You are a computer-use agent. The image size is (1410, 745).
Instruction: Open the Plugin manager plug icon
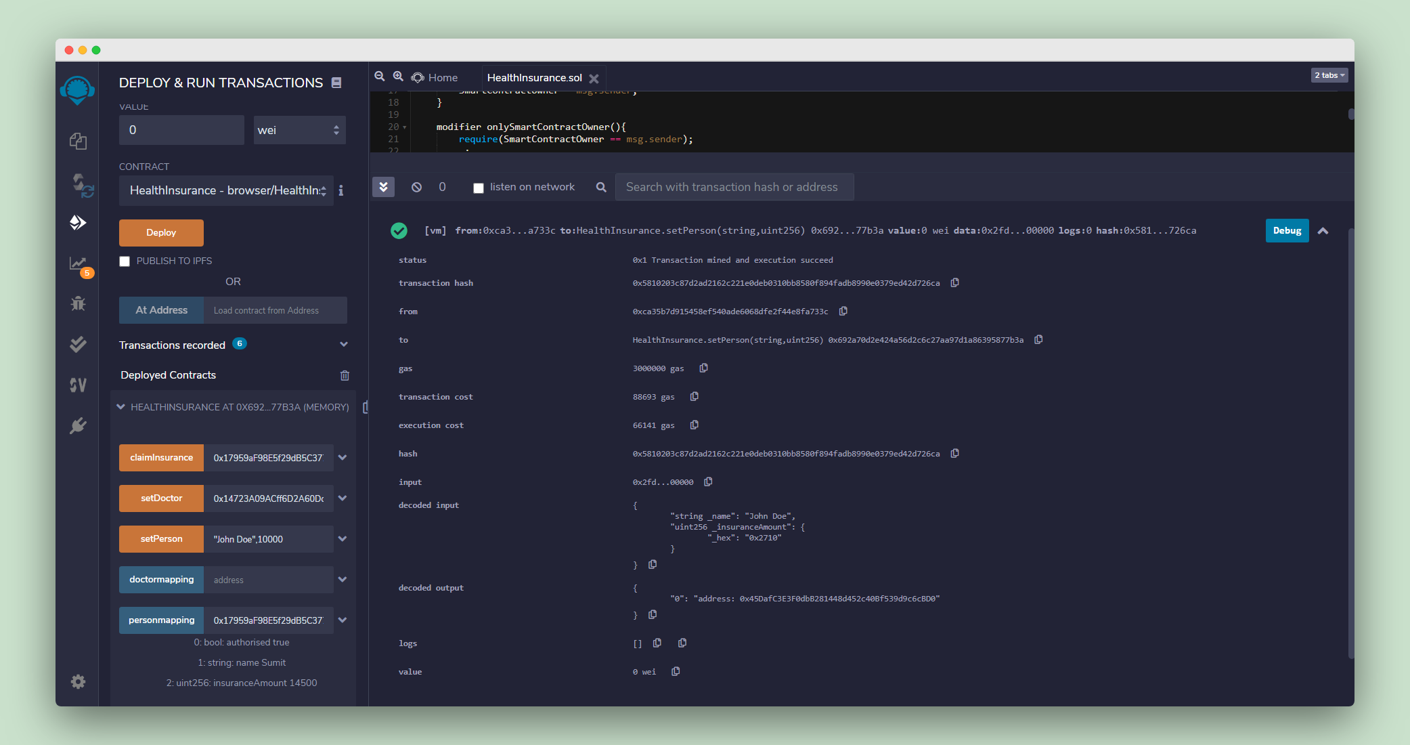click(x=78, y=425)
